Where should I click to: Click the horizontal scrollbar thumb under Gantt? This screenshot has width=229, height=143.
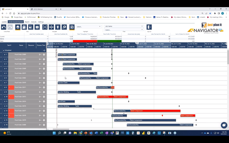(x=61, y=129)
